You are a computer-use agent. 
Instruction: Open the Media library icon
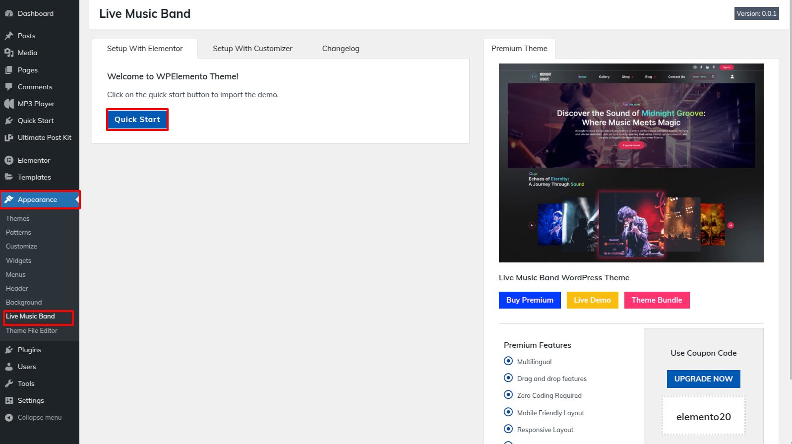click(x=9, y=53)
